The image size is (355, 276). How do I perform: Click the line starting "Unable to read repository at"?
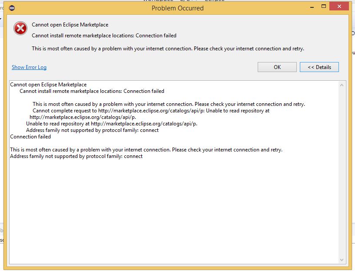[x=111, y=124]
